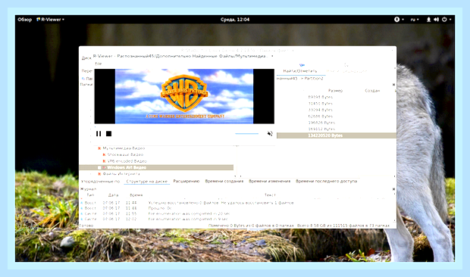Open the ru keyboard layout dropdown
Image resolution: width=470 pixels, height=277 pixels.
(x=415, y=20)
